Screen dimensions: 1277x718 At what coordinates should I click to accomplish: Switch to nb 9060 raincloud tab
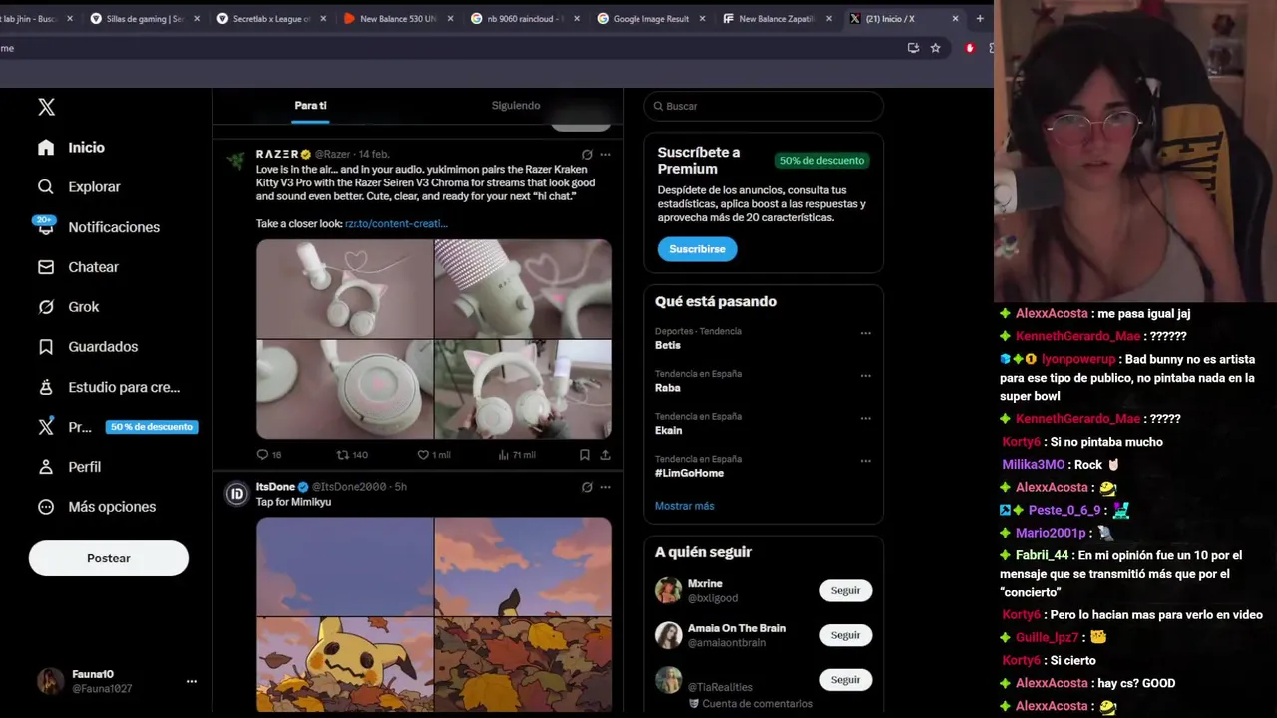526,18
